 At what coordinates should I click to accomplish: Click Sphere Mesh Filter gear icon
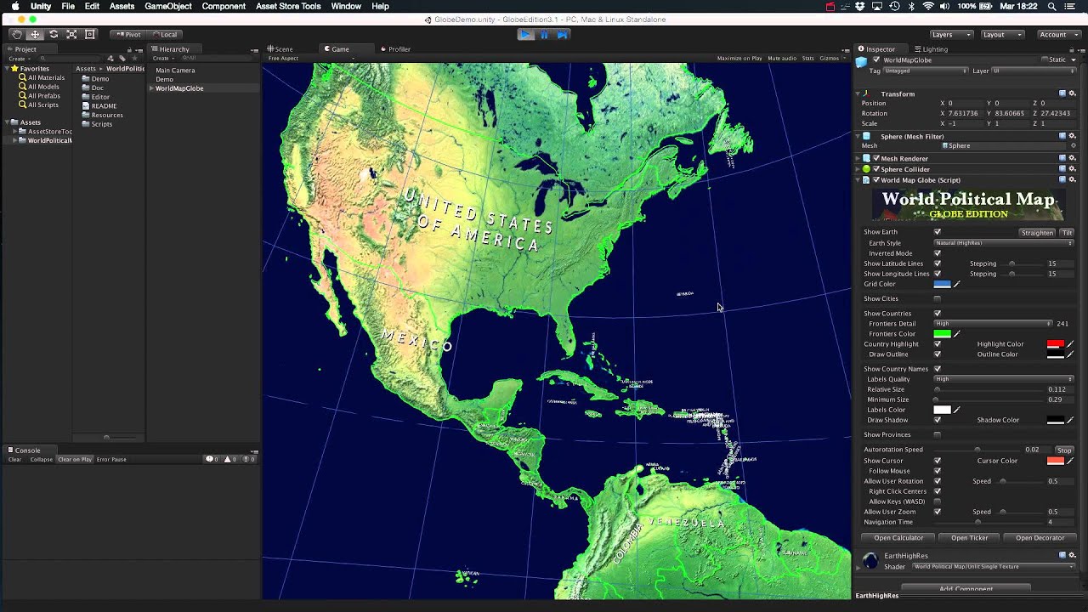(x=1073, y=136)
